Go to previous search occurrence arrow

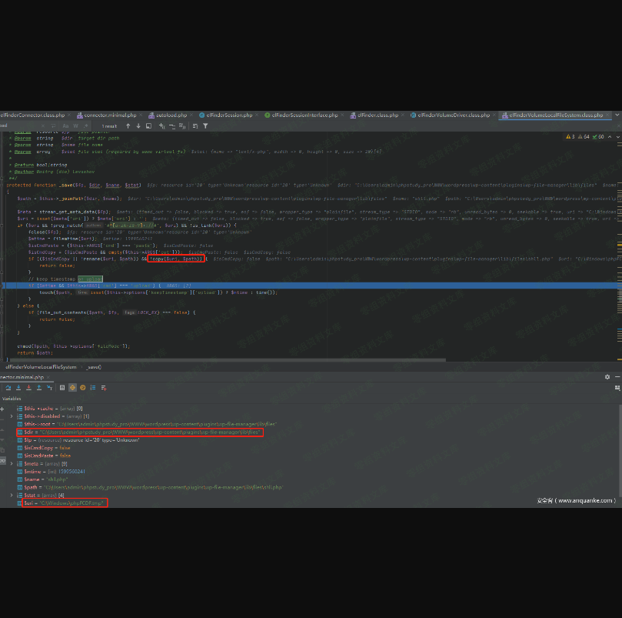[128, 125]
